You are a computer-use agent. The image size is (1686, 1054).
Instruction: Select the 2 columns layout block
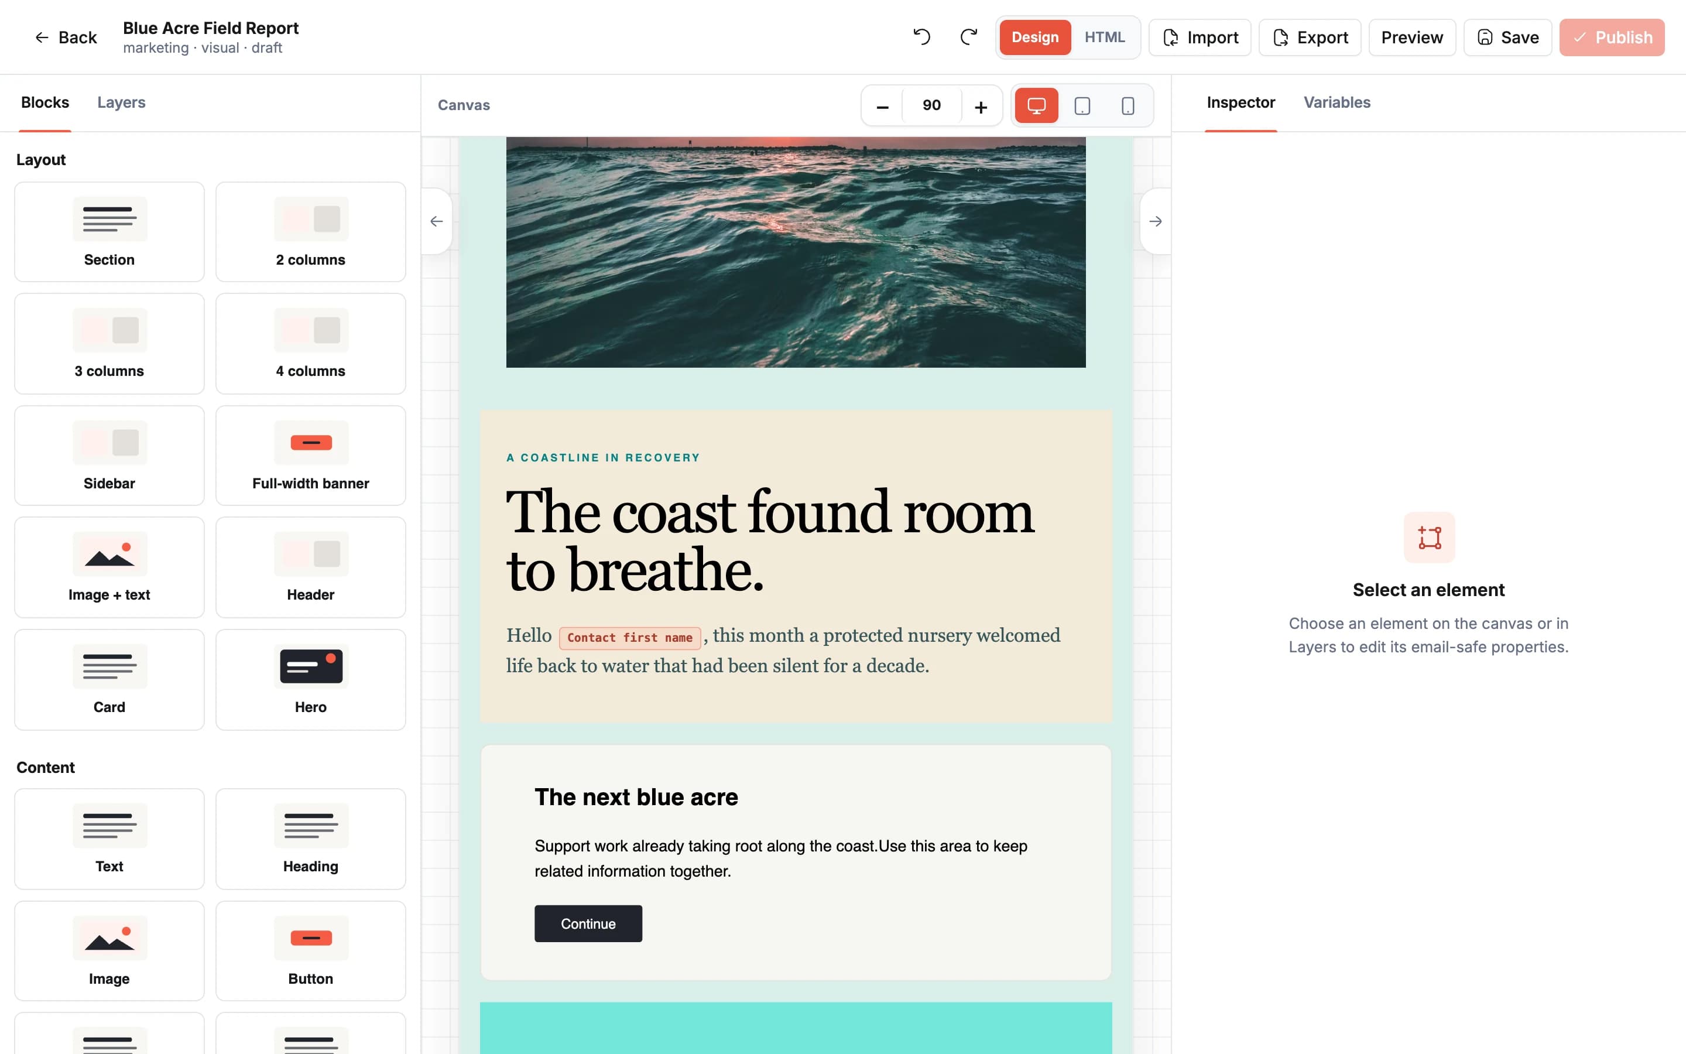click(311, 232)
